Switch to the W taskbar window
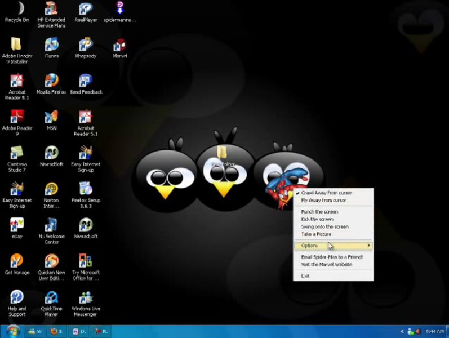The image size is (449, 338). pos(35,331)
